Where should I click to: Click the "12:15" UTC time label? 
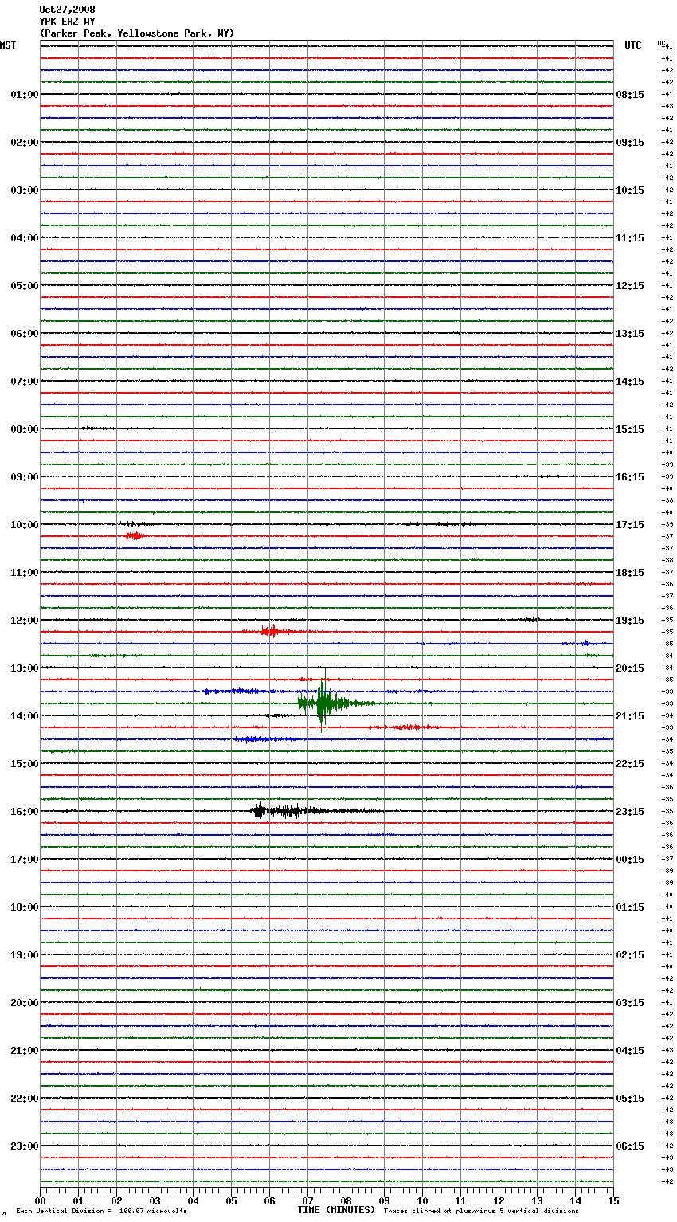point(630,286)
